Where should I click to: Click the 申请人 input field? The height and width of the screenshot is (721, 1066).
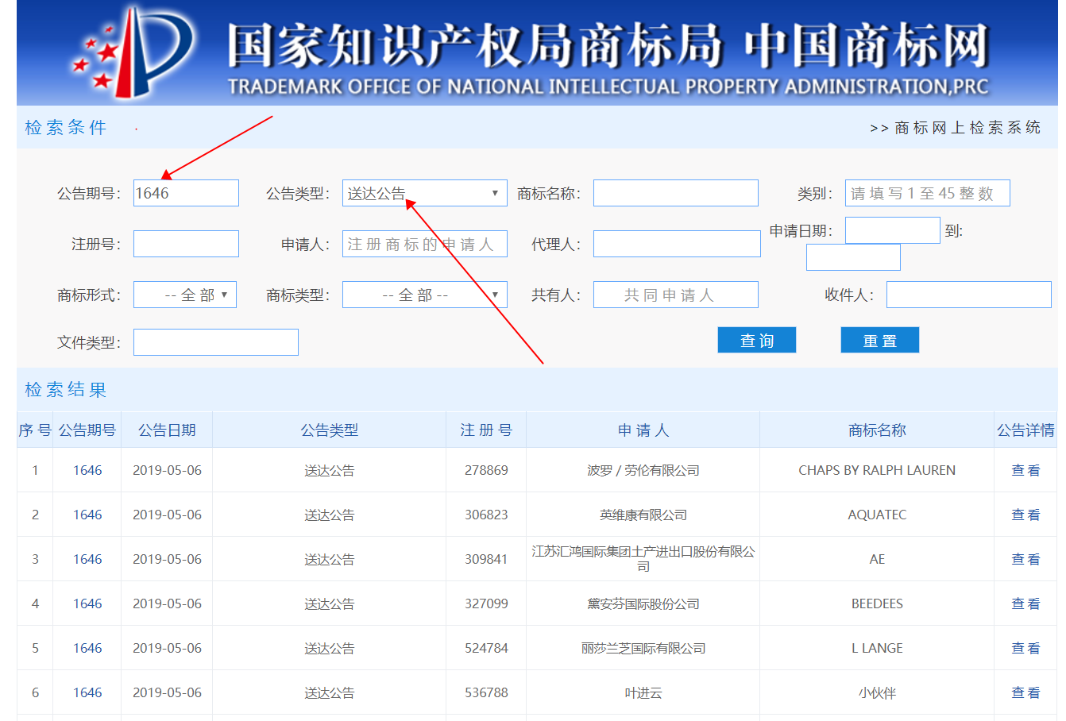tap(425, 244)
